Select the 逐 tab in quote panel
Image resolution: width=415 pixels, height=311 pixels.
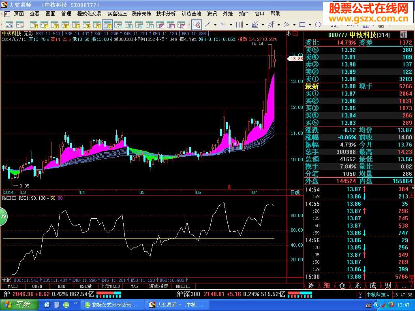click(311, 285)
